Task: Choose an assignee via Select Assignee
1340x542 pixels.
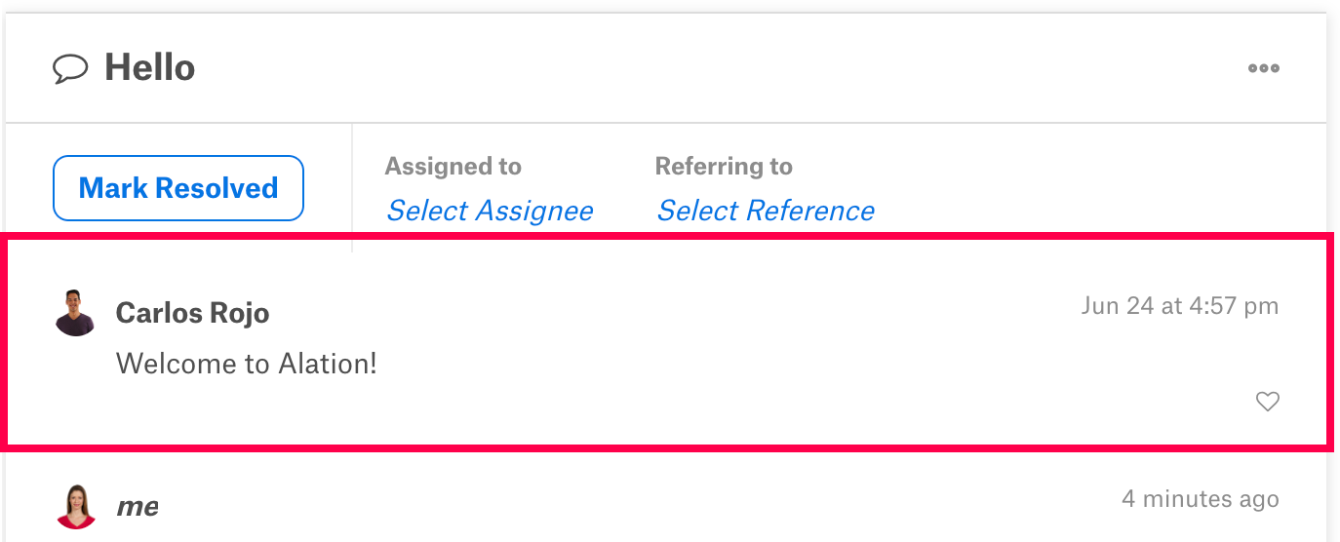Action: coord(490,211)
